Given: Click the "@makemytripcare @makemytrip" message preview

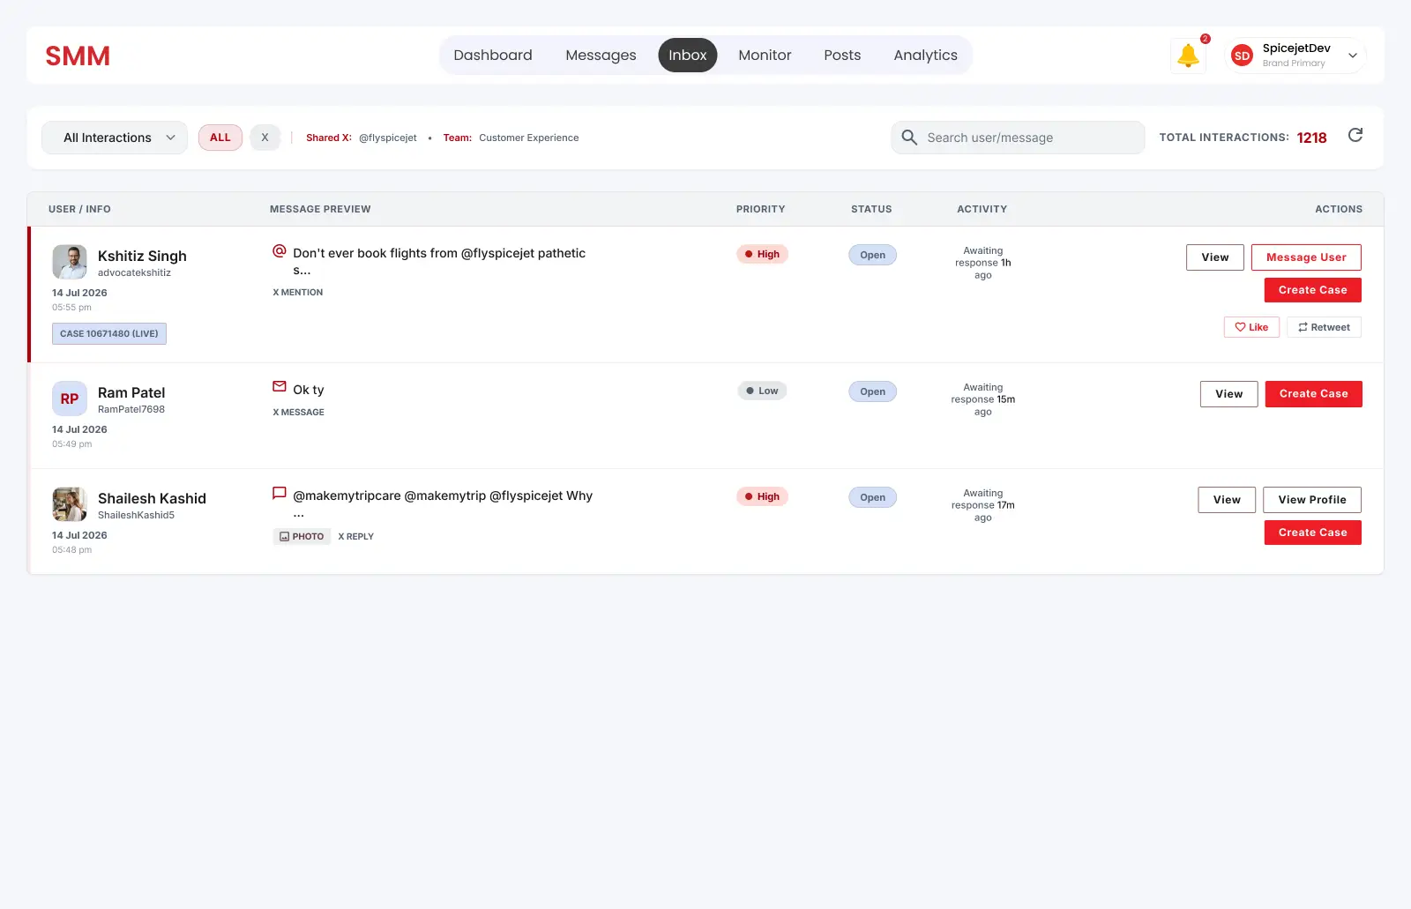Looking at the screenshot, I should pyautogui.click(x=443, y=503).
